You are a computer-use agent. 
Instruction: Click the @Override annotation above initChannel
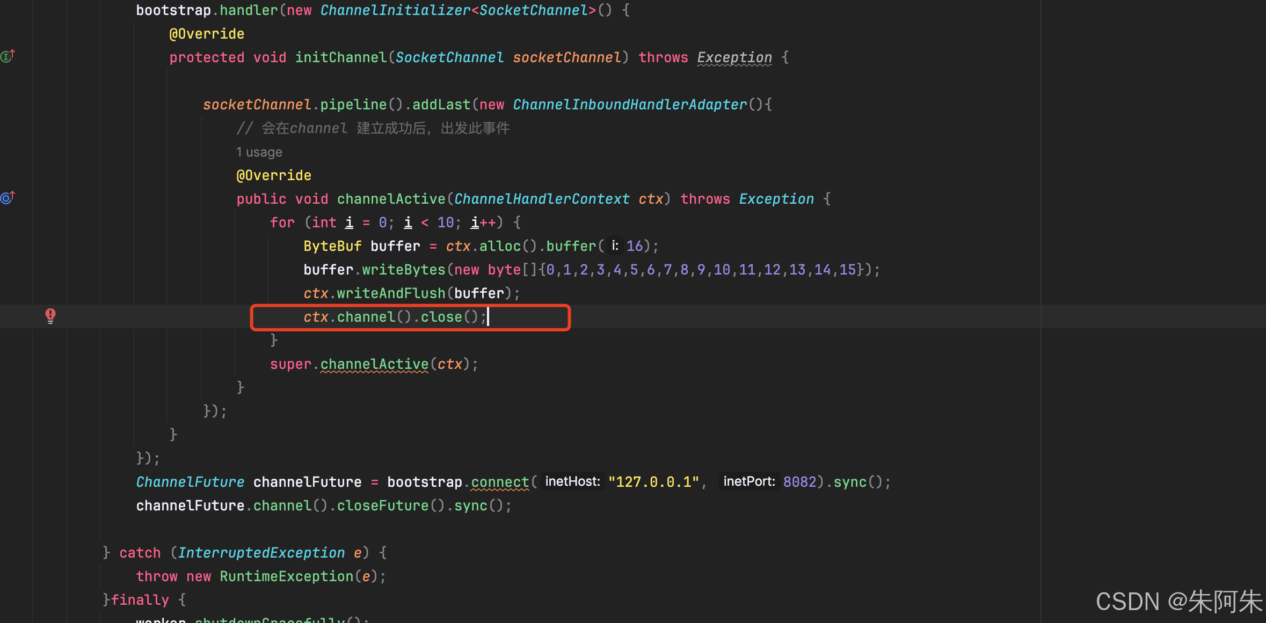pyautogui.click(x=207, y=34)
